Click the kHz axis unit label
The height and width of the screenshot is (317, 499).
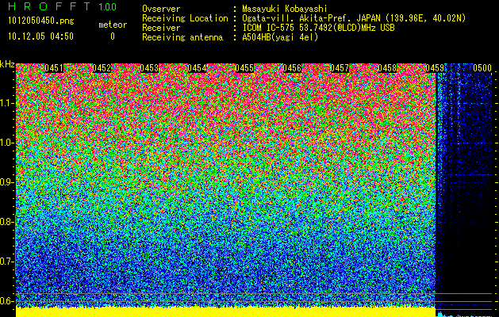pos(7,64)
